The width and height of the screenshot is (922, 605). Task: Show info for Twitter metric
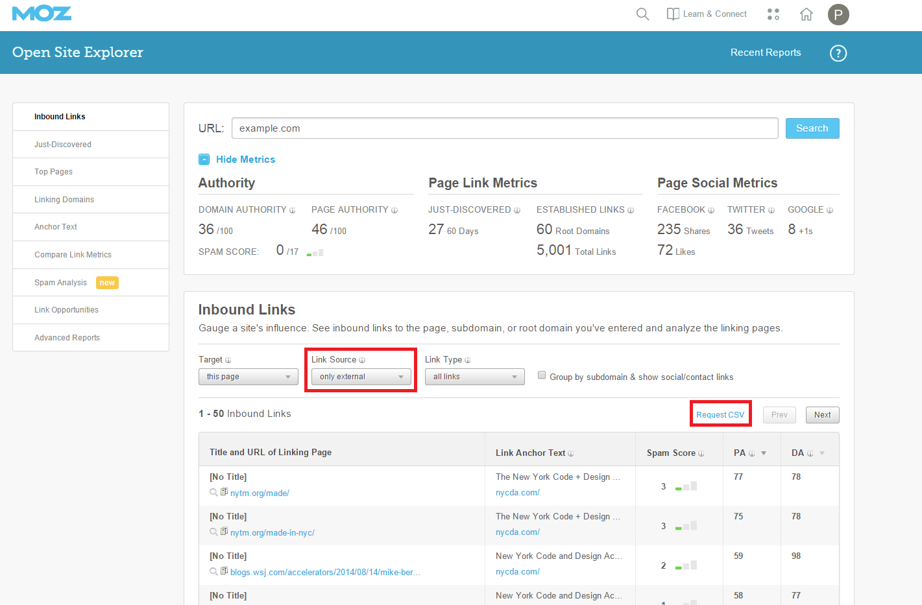point(771,210)
